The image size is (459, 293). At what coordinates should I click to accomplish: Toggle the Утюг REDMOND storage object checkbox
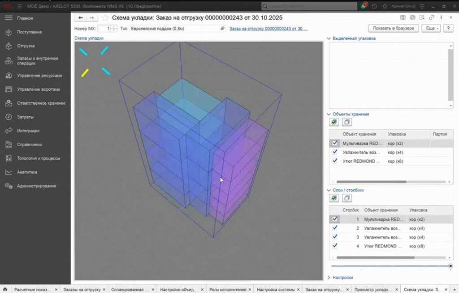click(335, 161)
